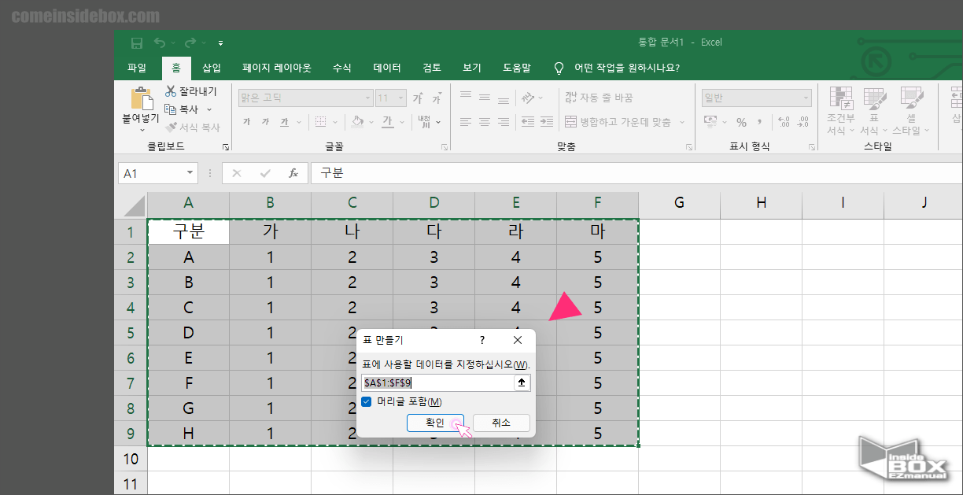The width and height of the screenshot is (963, 495).
Task: Click the text orientation icon
Action: (528, 98)
